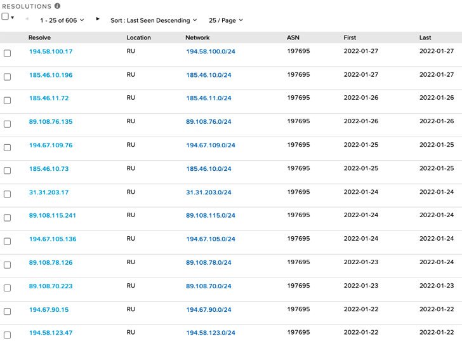This screenshot has width=462, height=348.
Task: Open resolved IP 194.58.123.47
Action: click(x=51, y=333)
